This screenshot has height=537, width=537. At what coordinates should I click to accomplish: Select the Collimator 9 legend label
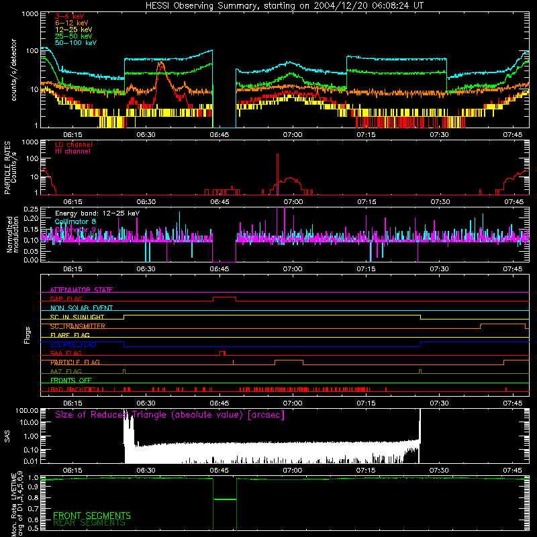point(75,230)
